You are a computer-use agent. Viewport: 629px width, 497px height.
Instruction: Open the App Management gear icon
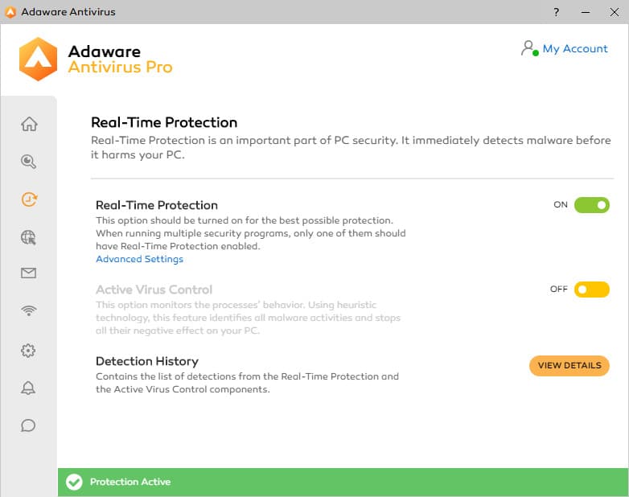[28, 351]
